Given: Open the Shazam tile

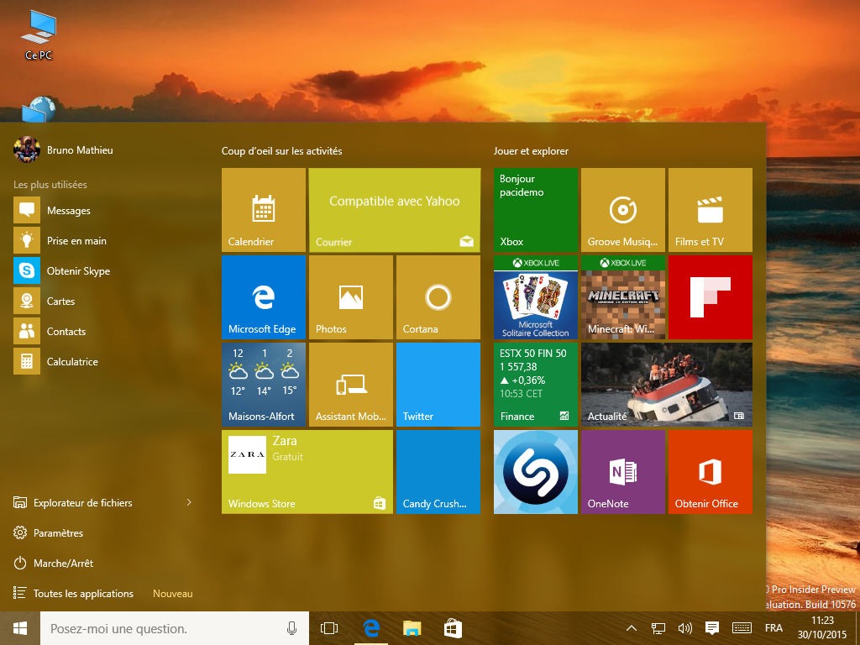Looking at the screenshot, I should pos(535,471).
